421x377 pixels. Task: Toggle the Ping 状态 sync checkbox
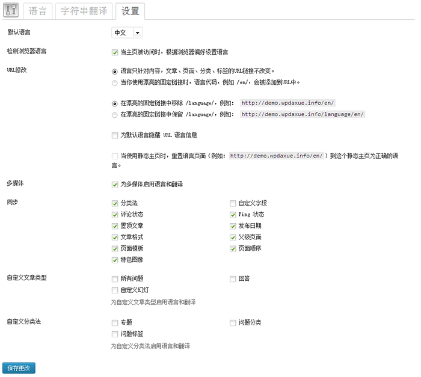pyautogui.click(x=233, y=215)
